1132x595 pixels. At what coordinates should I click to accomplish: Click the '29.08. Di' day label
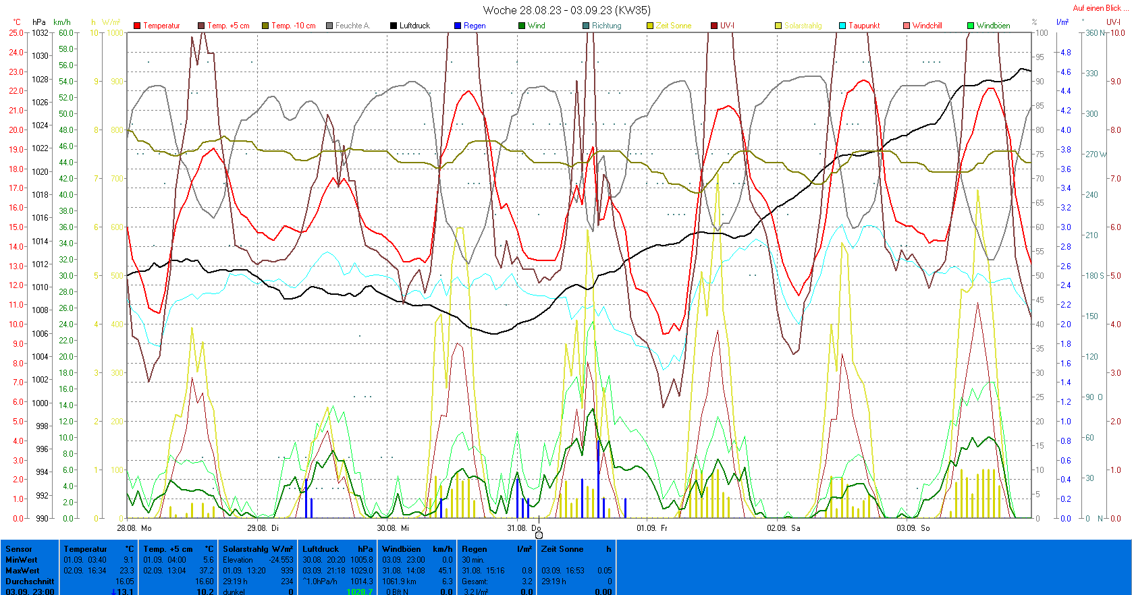[263, 528]
